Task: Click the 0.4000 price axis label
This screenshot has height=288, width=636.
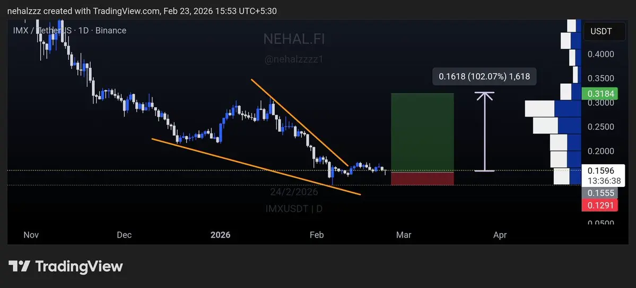Action: 600,54
